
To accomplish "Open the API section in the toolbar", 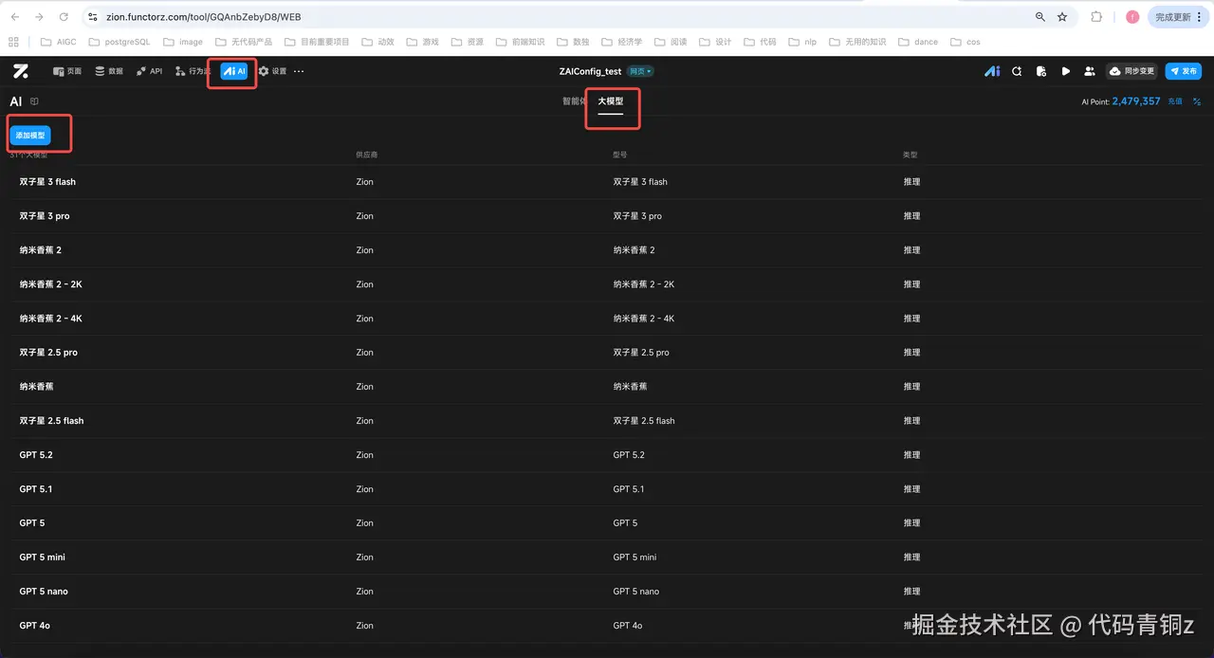I will (x=149, y=71).
